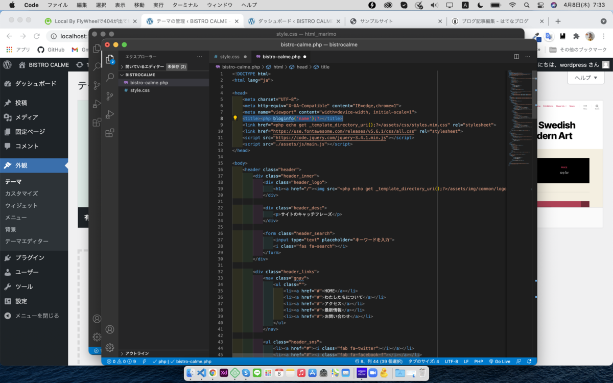
Task: Open bistro-calme.php in the Explorer tree
Action: tap(164, 82)
